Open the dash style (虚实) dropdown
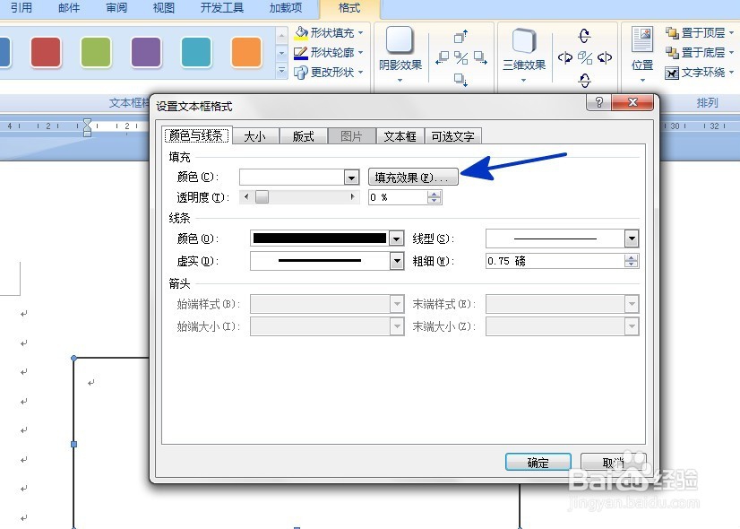Viewport: 740px width, 529px height. point(395,262)
